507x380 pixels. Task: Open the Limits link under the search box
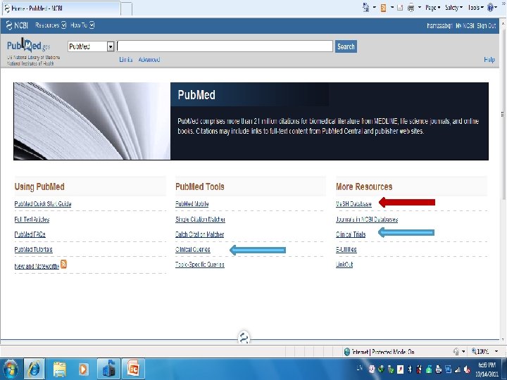click(x=126, y=59)
